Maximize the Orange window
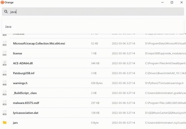This screenshot has height=129, width=186. tap(172, 2)
